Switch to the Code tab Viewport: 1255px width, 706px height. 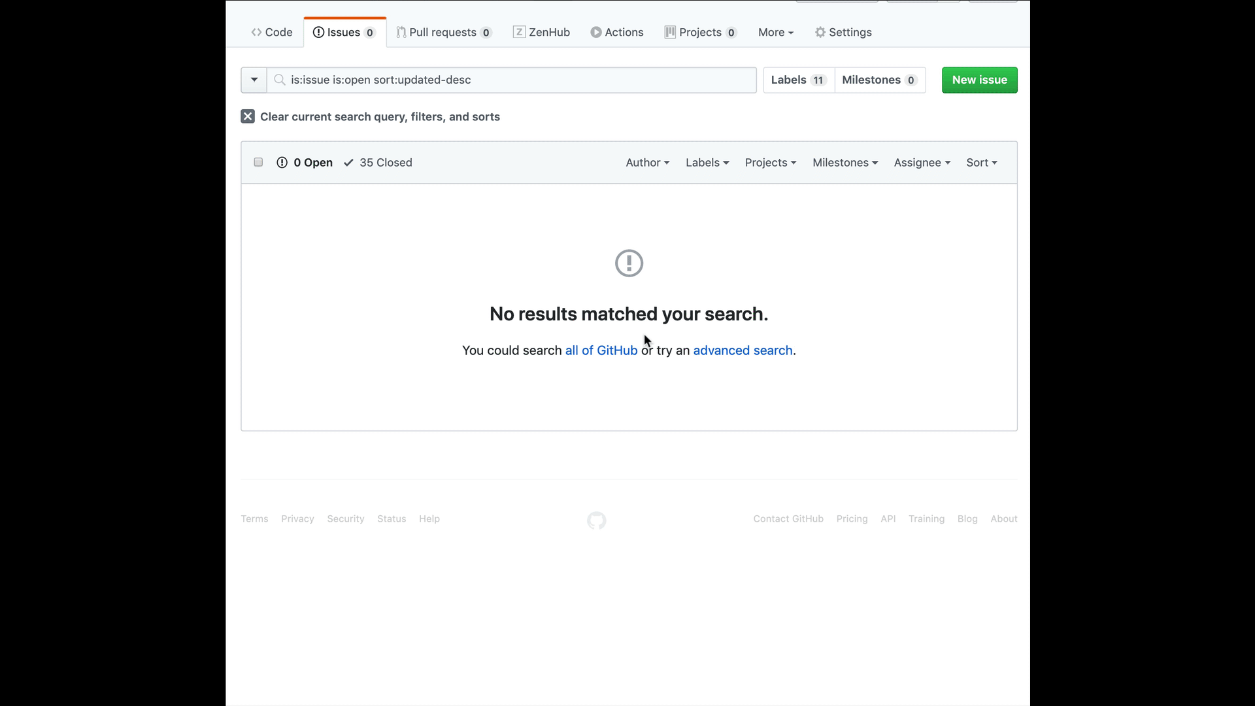pyautogui.click(x=272, y=32)
